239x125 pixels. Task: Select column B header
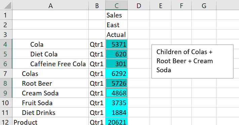tap(97, 5)
